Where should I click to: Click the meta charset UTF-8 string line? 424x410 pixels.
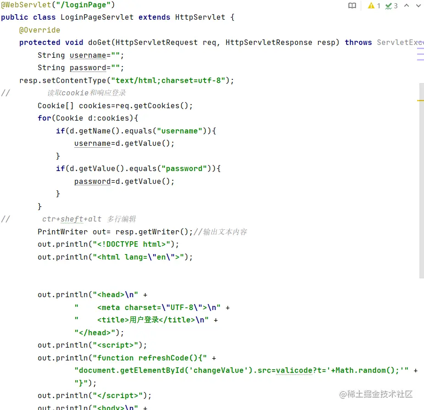(148, 307)
